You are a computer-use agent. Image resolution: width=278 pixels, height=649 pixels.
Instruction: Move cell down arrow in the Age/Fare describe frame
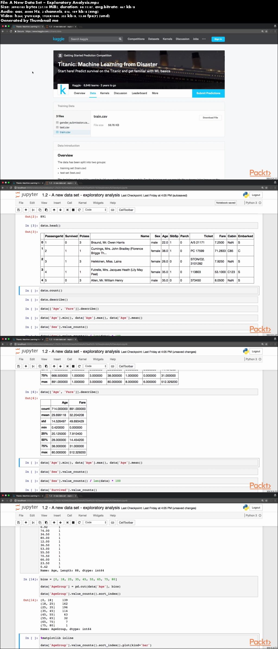60,366
